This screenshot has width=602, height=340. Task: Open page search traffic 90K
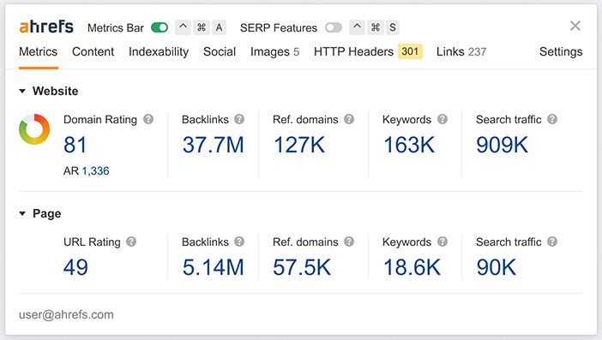click(496, 267)
